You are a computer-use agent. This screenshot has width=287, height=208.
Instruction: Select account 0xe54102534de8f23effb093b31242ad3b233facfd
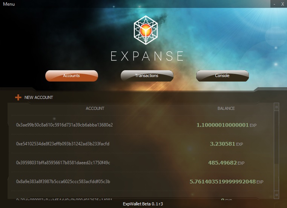63,144
